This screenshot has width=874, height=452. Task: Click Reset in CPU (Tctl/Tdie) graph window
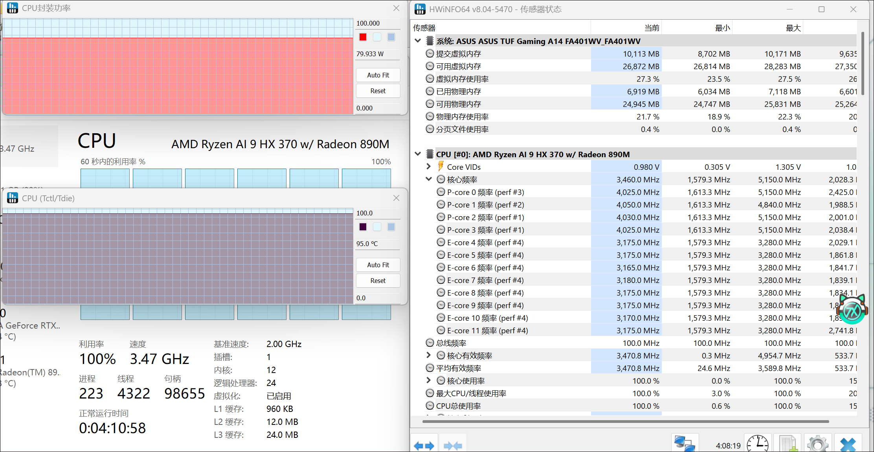coord(378,281)
